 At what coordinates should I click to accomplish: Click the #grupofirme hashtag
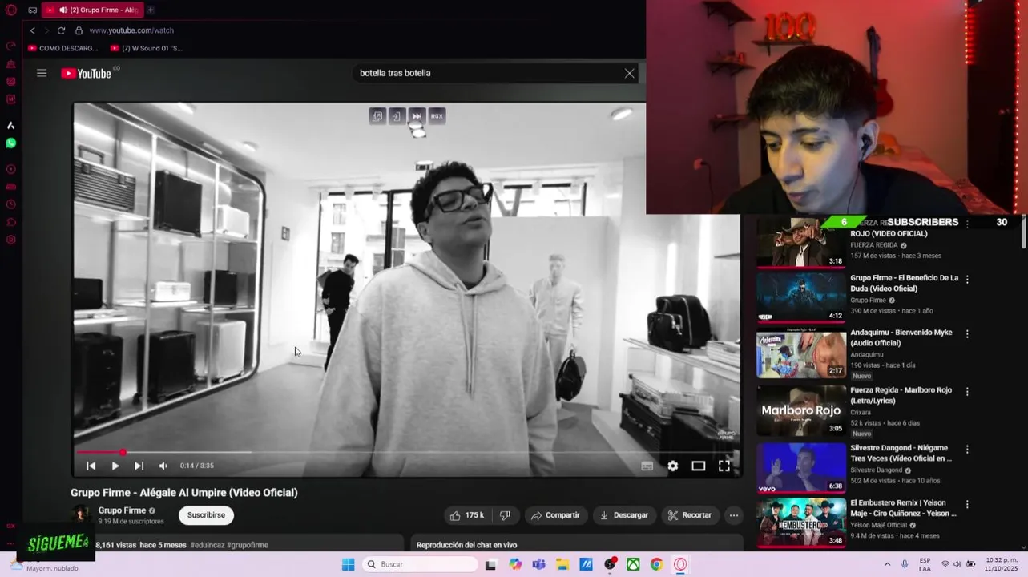pos(248,545)
